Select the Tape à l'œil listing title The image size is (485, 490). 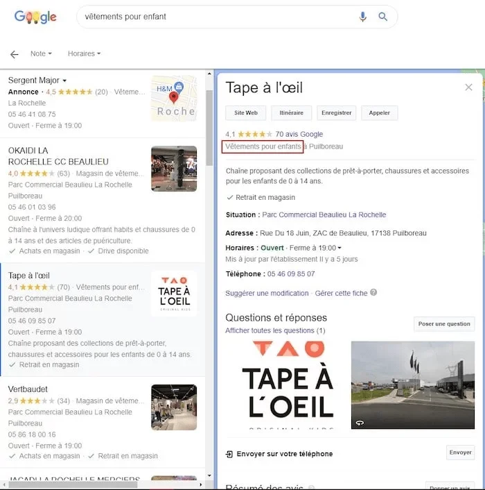[x=28, y=276]
